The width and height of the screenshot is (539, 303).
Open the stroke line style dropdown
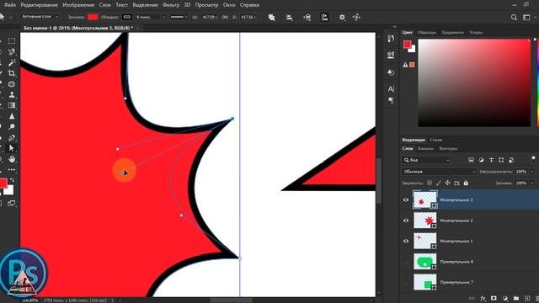179,17
